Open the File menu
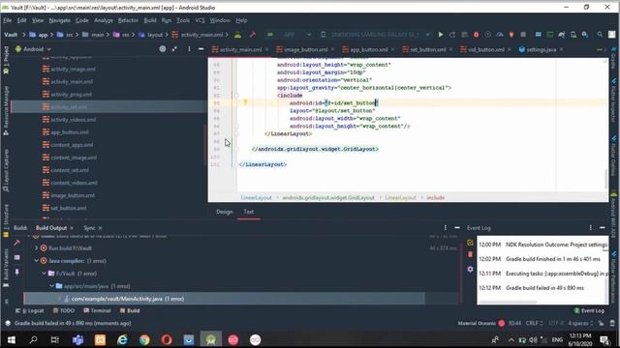This screenshot has height=348, width=620. [8, 20]
